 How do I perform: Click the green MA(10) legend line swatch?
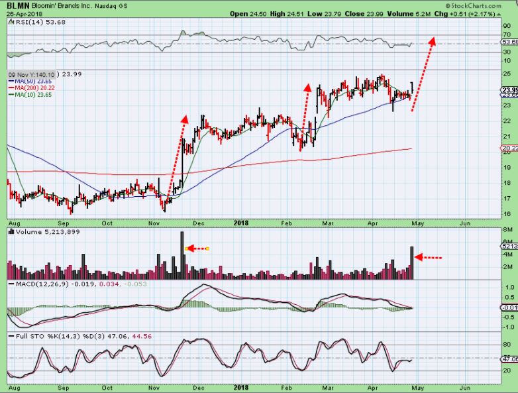point(11,95)
